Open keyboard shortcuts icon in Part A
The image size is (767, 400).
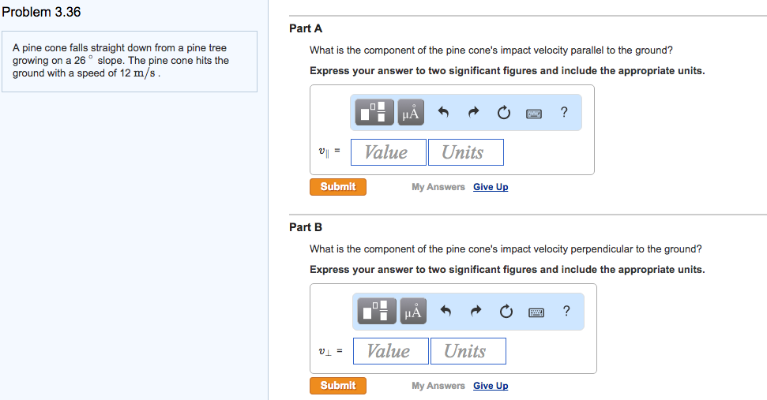tap(534, 113)
